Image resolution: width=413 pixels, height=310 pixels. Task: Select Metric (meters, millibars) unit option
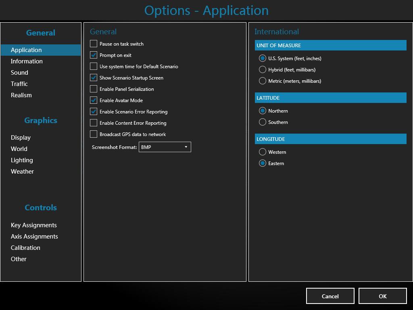pos(263,81)
